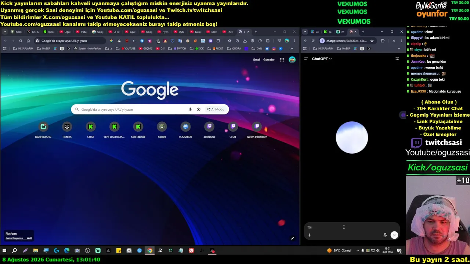Click the ChatGPT message input field
The width and height of the screenshot is (470, 264).
coord(351,227)
